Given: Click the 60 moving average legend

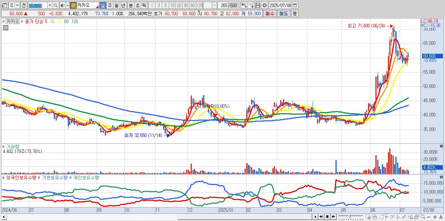Looking at the screenshot, I should tap(66, 21).
